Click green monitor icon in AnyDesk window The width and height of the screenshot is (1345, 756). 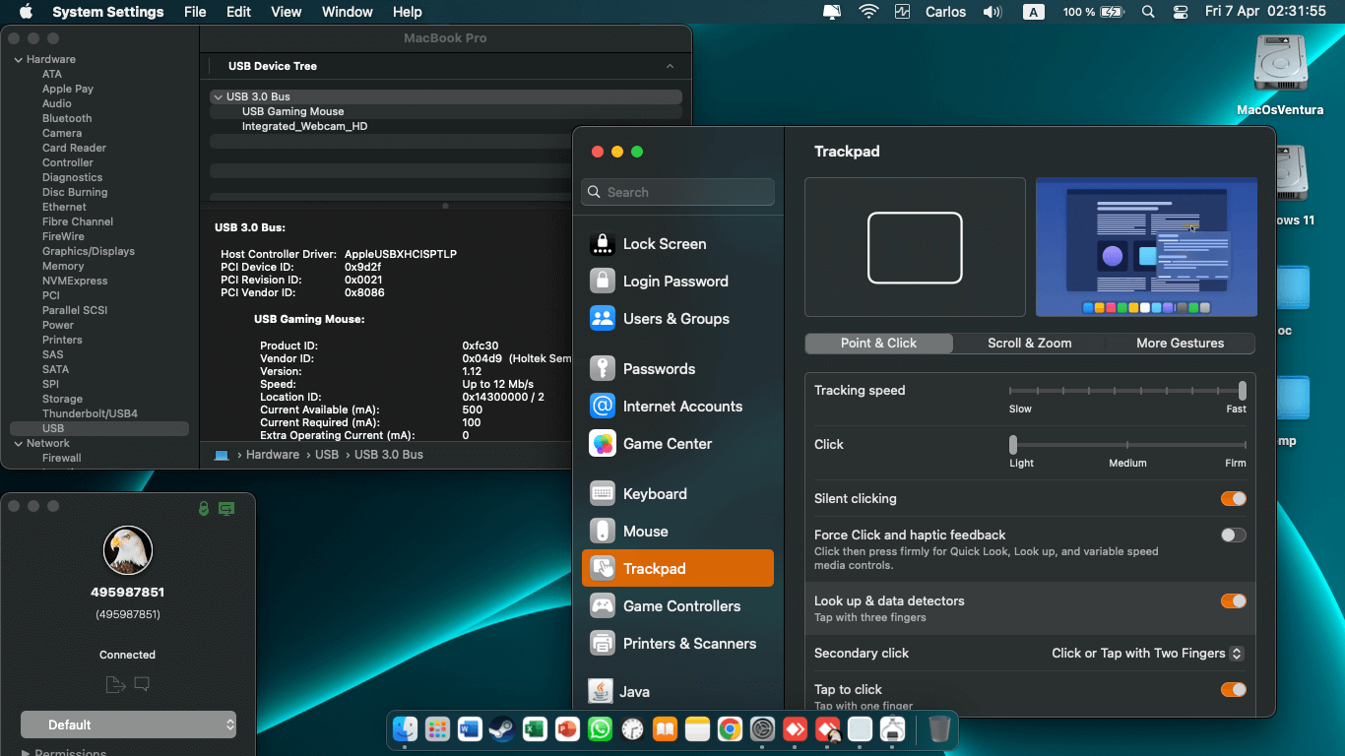coord(226,508)
